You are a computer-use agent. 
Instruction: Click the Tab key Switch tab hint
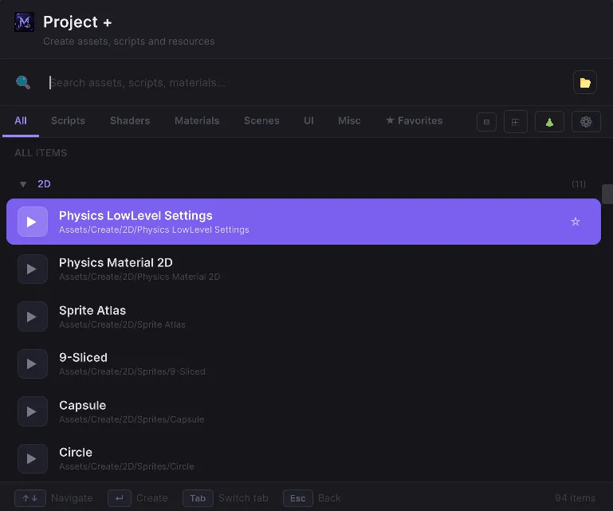(198, 498)
